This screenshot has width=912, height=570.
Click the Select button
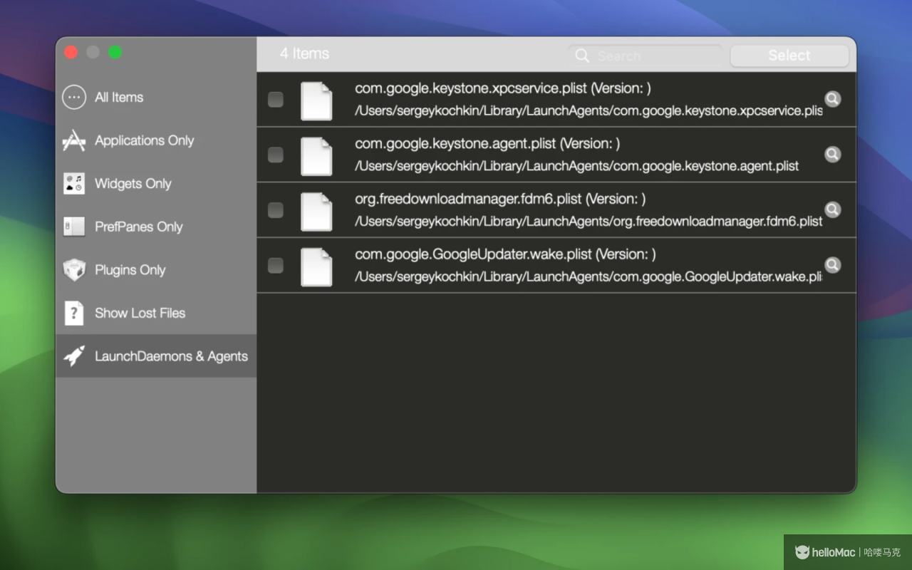tap(789, 56)
